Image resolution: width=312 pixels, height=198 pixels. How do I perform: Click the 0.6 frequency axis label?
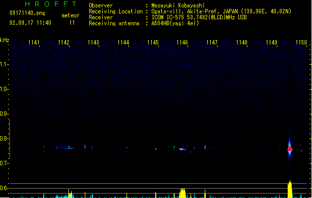click(4, 188)
